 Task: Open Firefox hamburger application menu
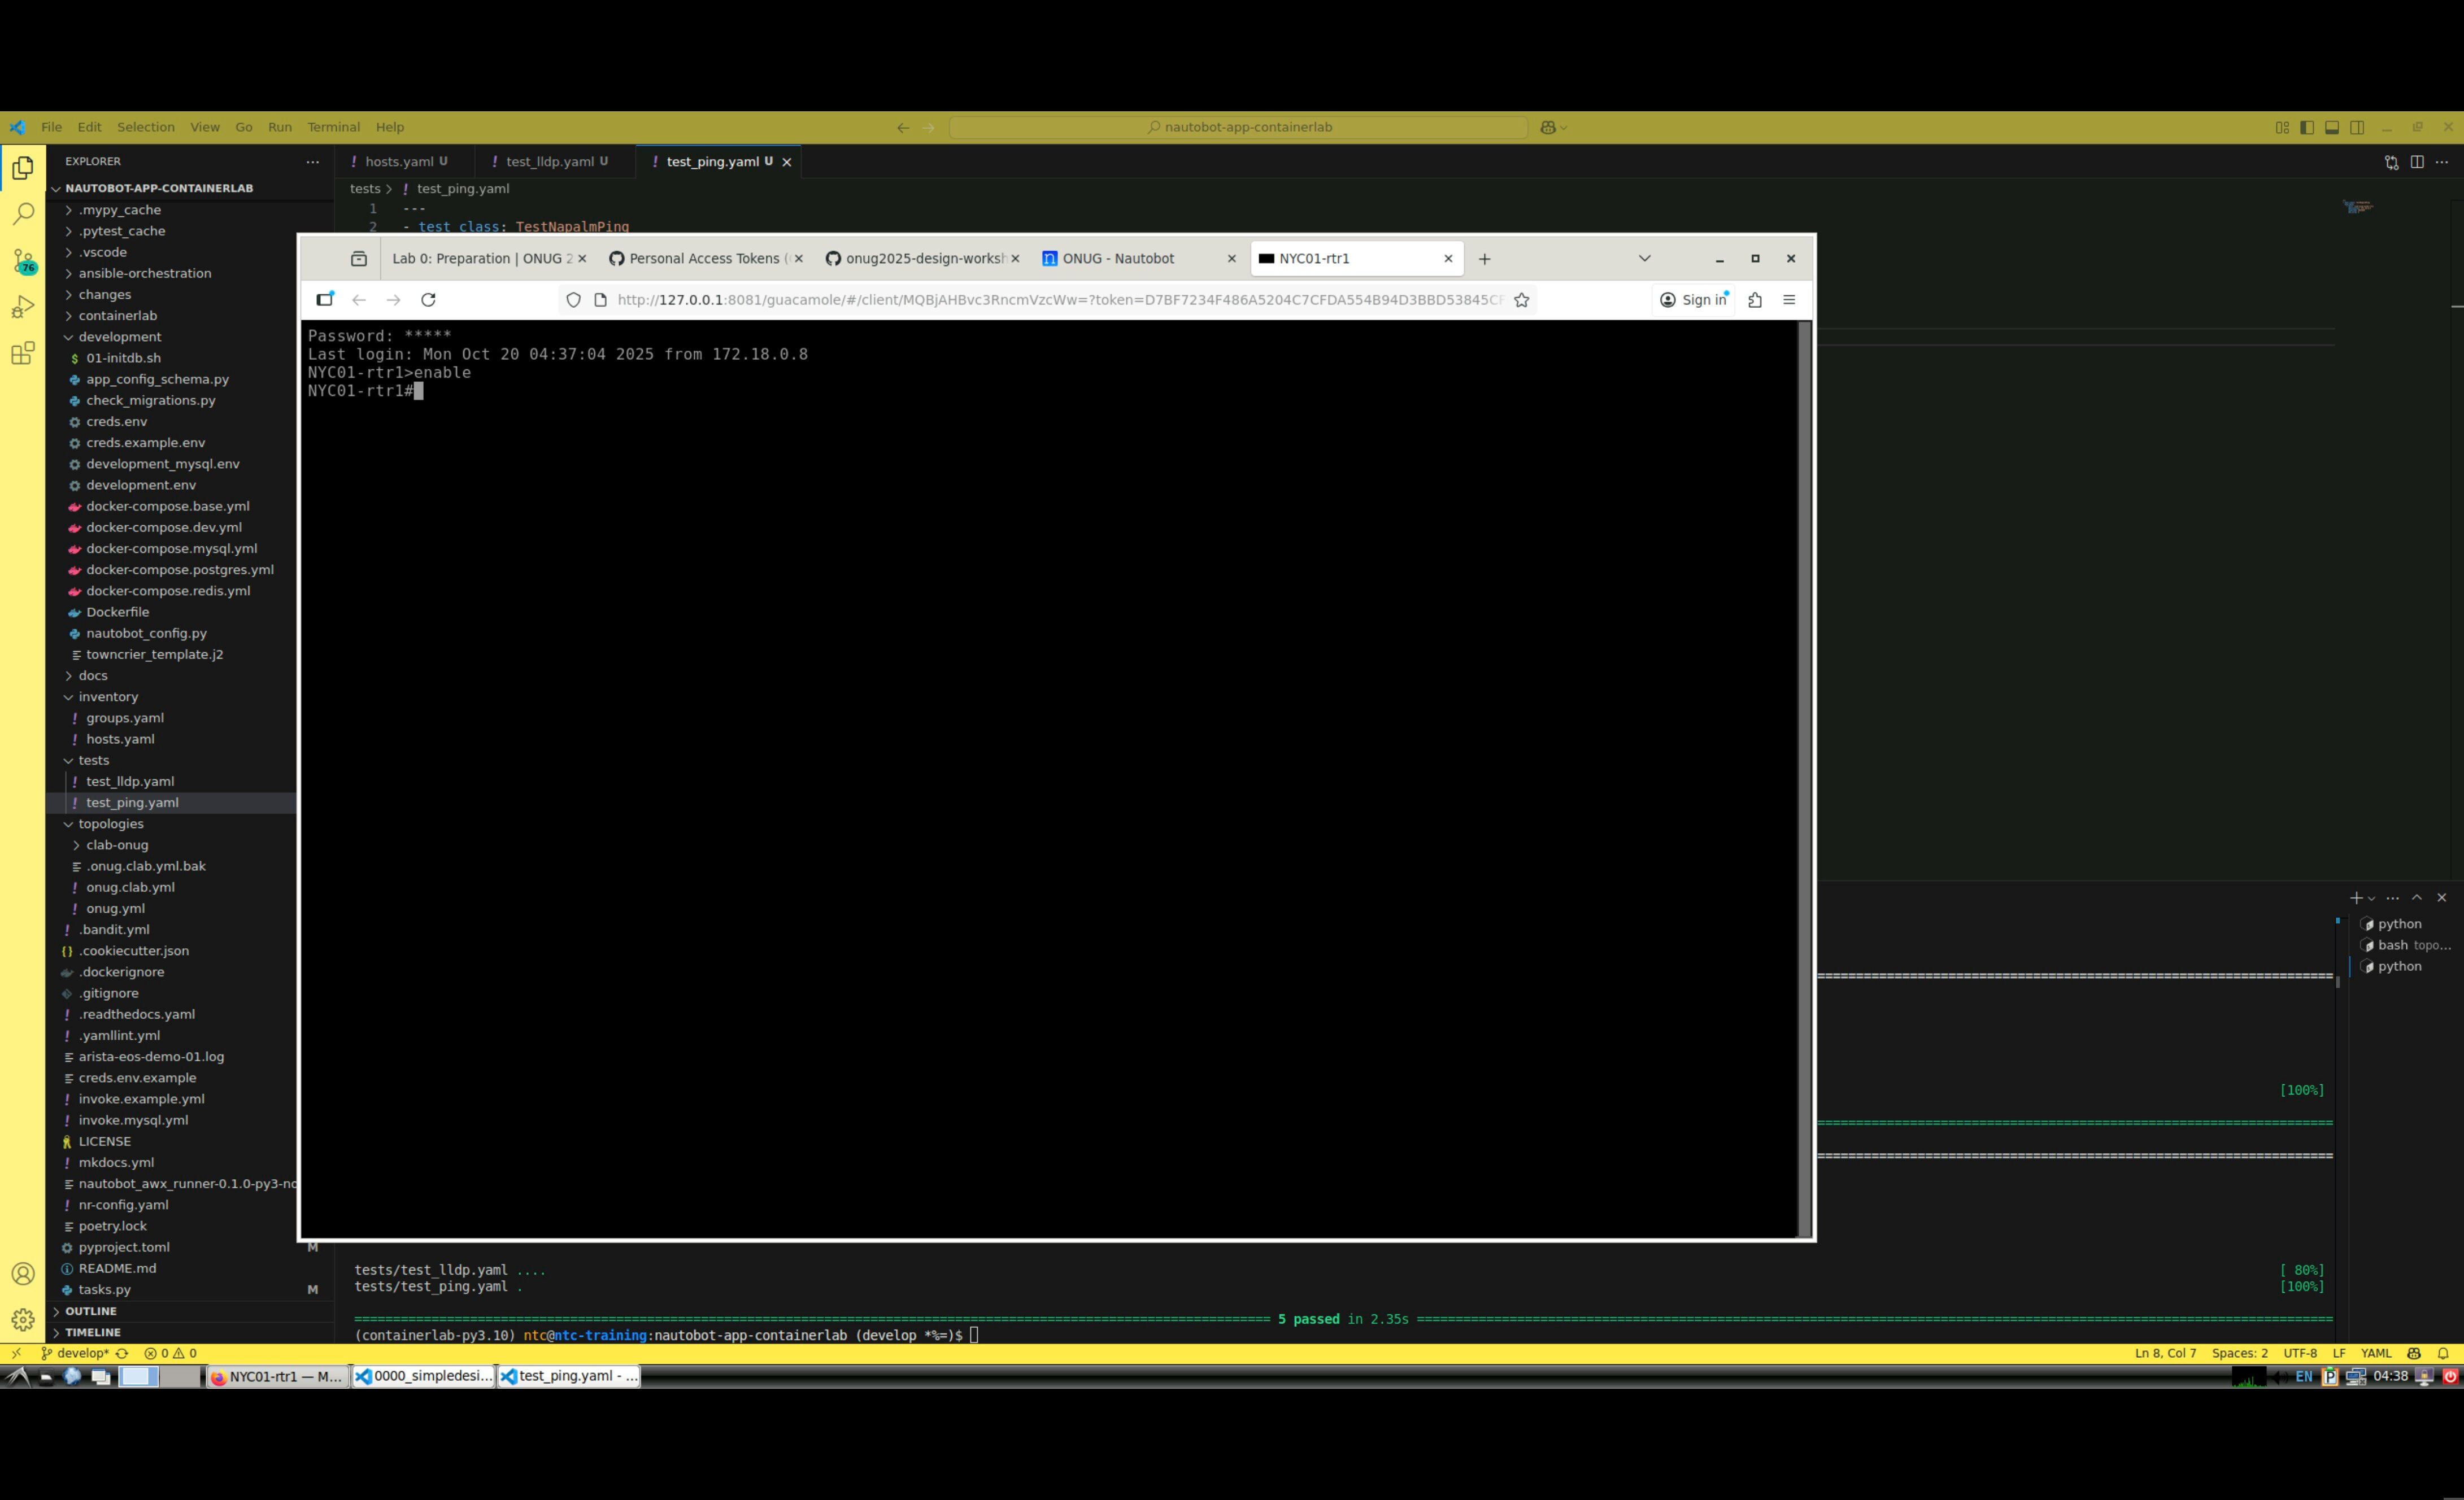point(1789,300)
